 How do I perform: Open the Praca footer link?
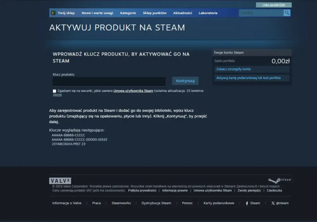pos(96,203)
